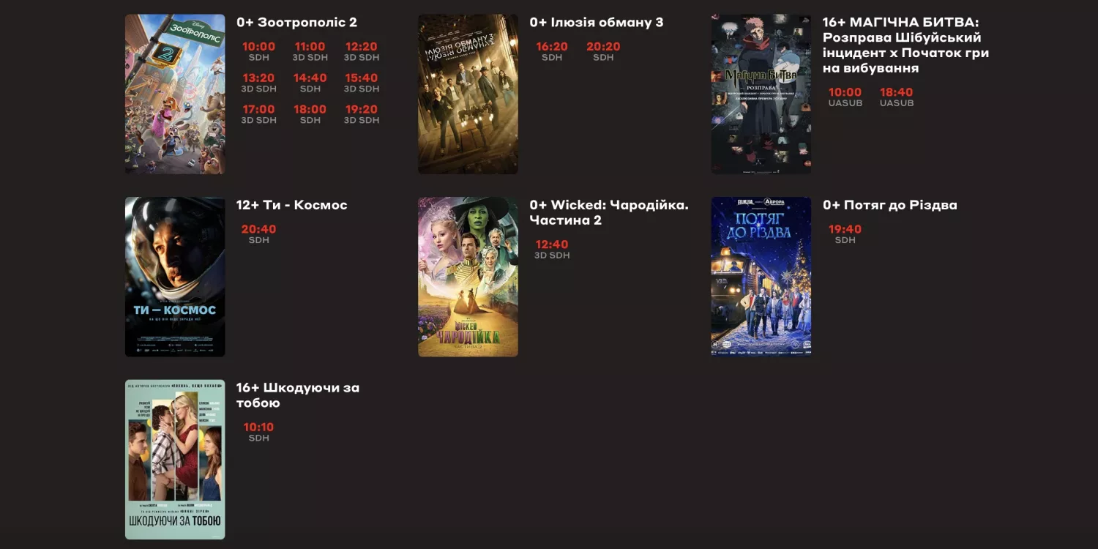Screen dimensions: 1098x549
Task: Select the 20:40 SDH session of Ти - Космос
Action: click(258, 229)
